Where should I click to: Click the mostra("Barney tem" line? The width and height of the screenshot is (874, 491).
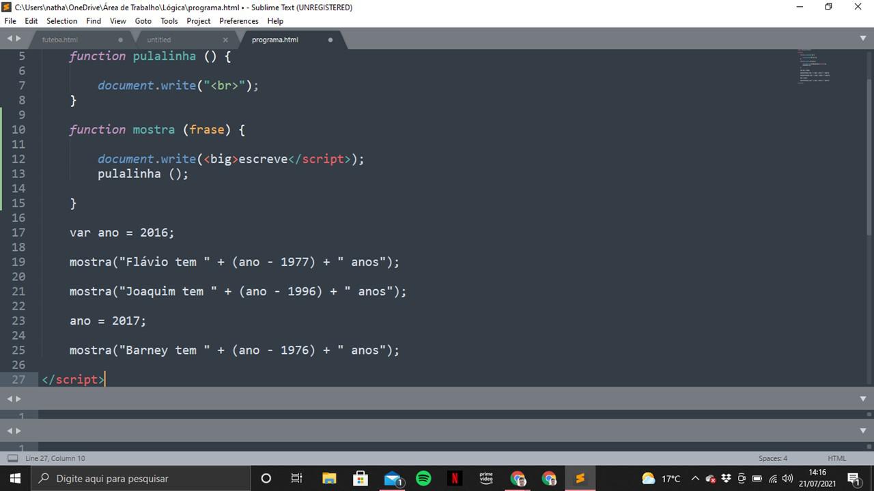point(234,350)
